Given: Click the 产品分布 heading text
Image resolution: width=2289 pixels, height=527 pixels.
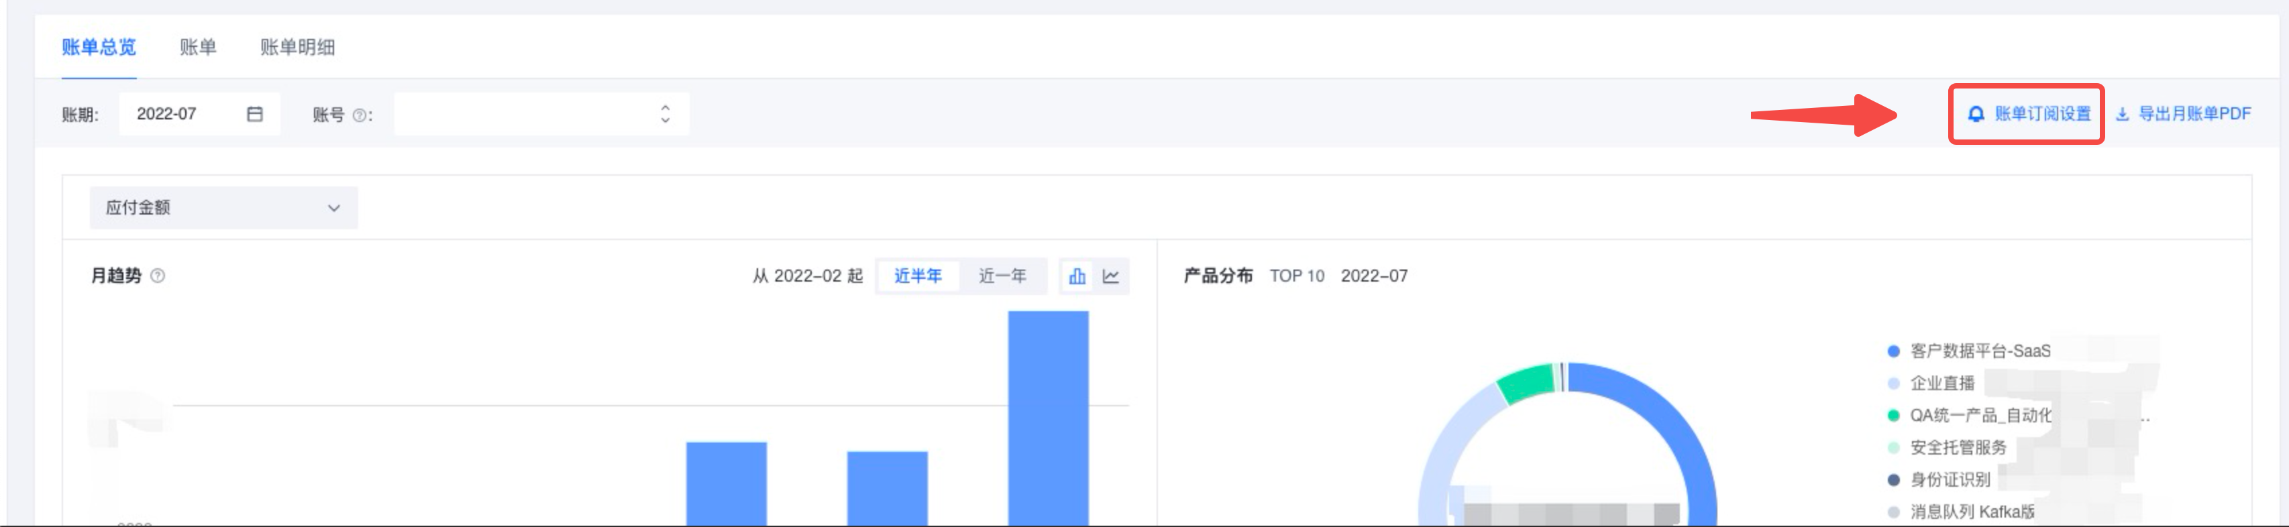Looking at the screenshot, I should [x=1218, y=276].
